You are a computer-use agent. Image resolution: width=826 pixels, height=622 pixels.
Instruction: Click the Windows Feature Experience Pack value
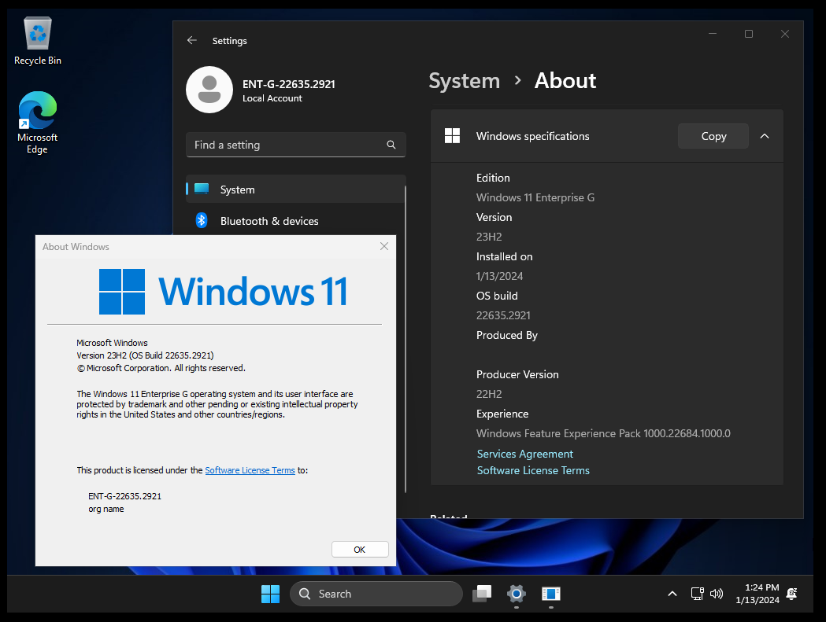tap(603, 433)
